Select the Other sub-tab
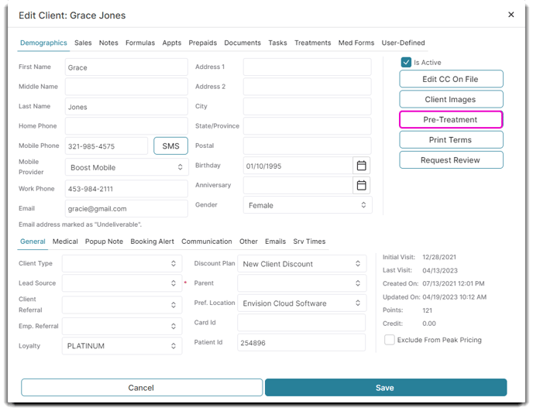The width and height of the screenshot is (533, 418). tap(249, 242)
